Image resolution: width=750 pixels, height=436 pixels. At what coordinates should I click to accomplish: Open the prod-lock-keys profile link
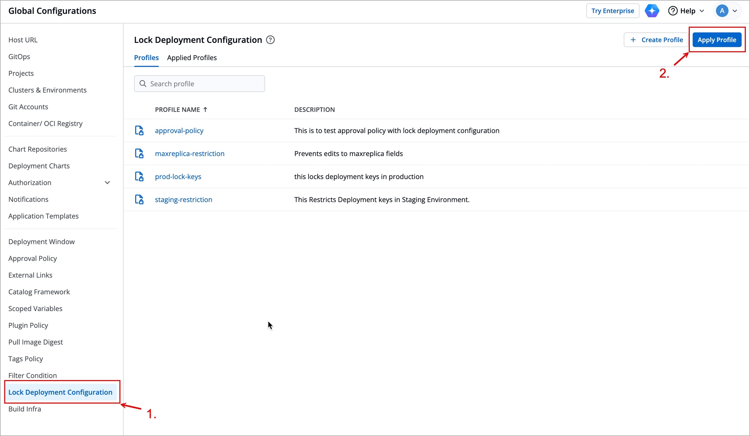(178, 177)
